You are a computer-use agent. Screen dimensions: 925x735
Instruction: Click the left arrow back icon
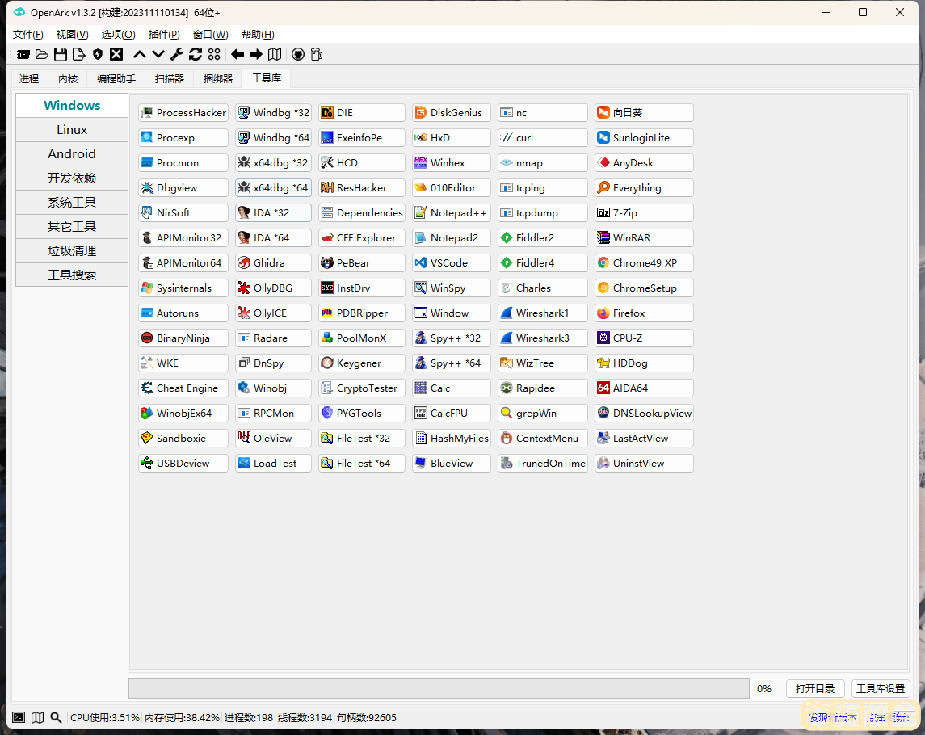point(238,54)
